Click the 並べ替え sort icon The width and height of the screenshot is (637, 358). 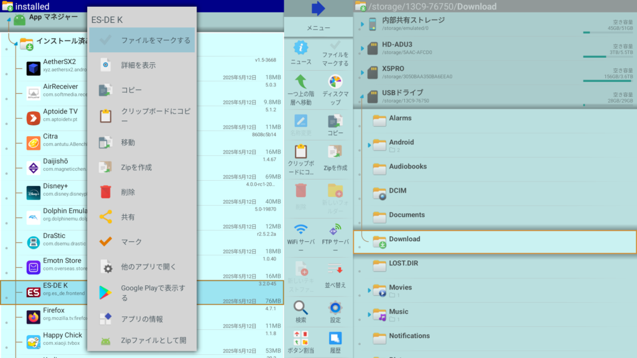335,273
